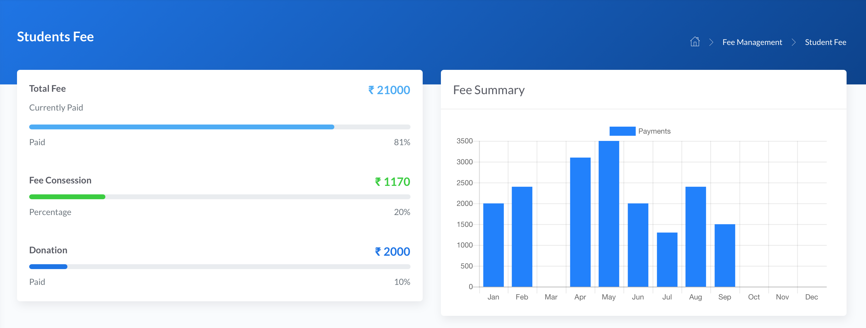Click the rupee 21000 total amount
The image size is (866, 328).
(389, 90)
